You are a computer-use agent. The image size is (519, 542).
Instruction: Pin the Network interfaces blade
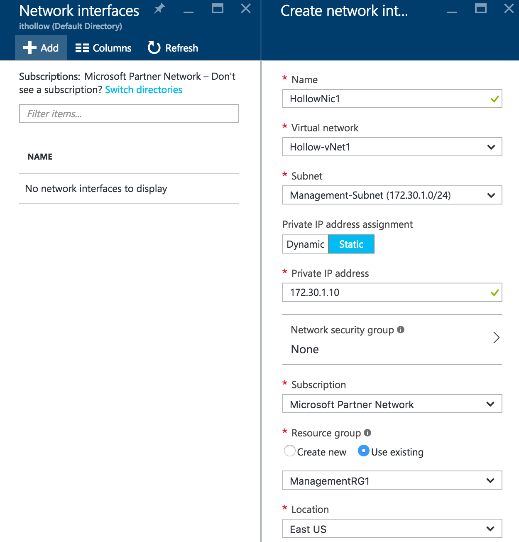tap(159, 9)
